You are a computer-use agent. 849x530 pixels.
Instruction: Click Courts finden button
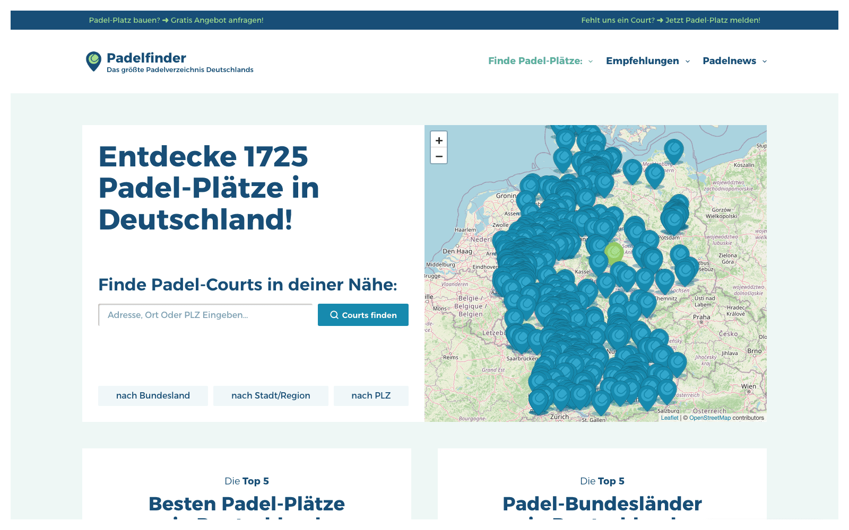click(363, 315)
